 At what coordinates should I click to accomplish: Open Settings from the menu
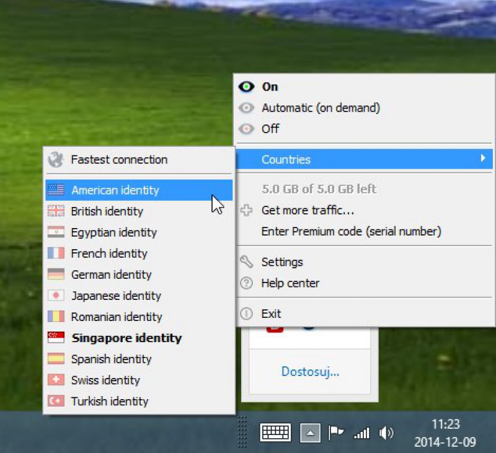pos(364,262)
